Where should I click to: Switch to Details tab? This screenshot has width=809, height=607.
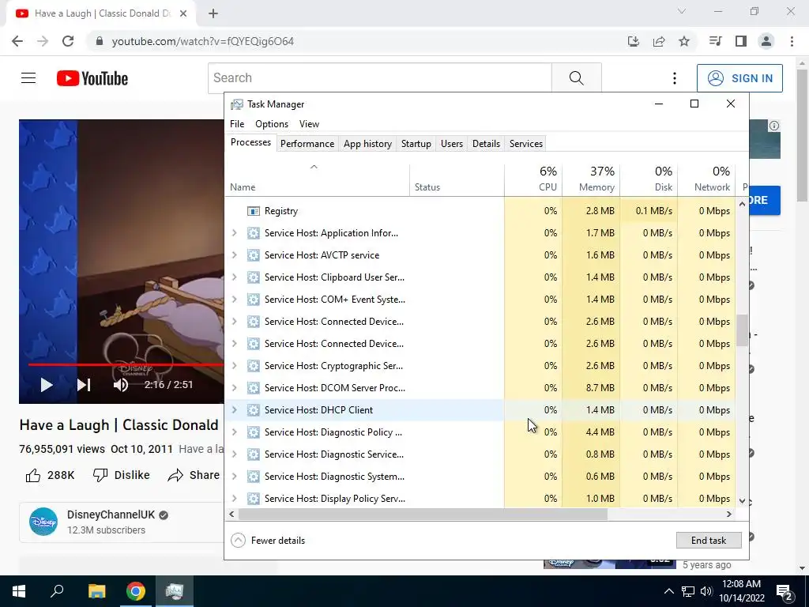pyautogui.click(x=486, y=144)
